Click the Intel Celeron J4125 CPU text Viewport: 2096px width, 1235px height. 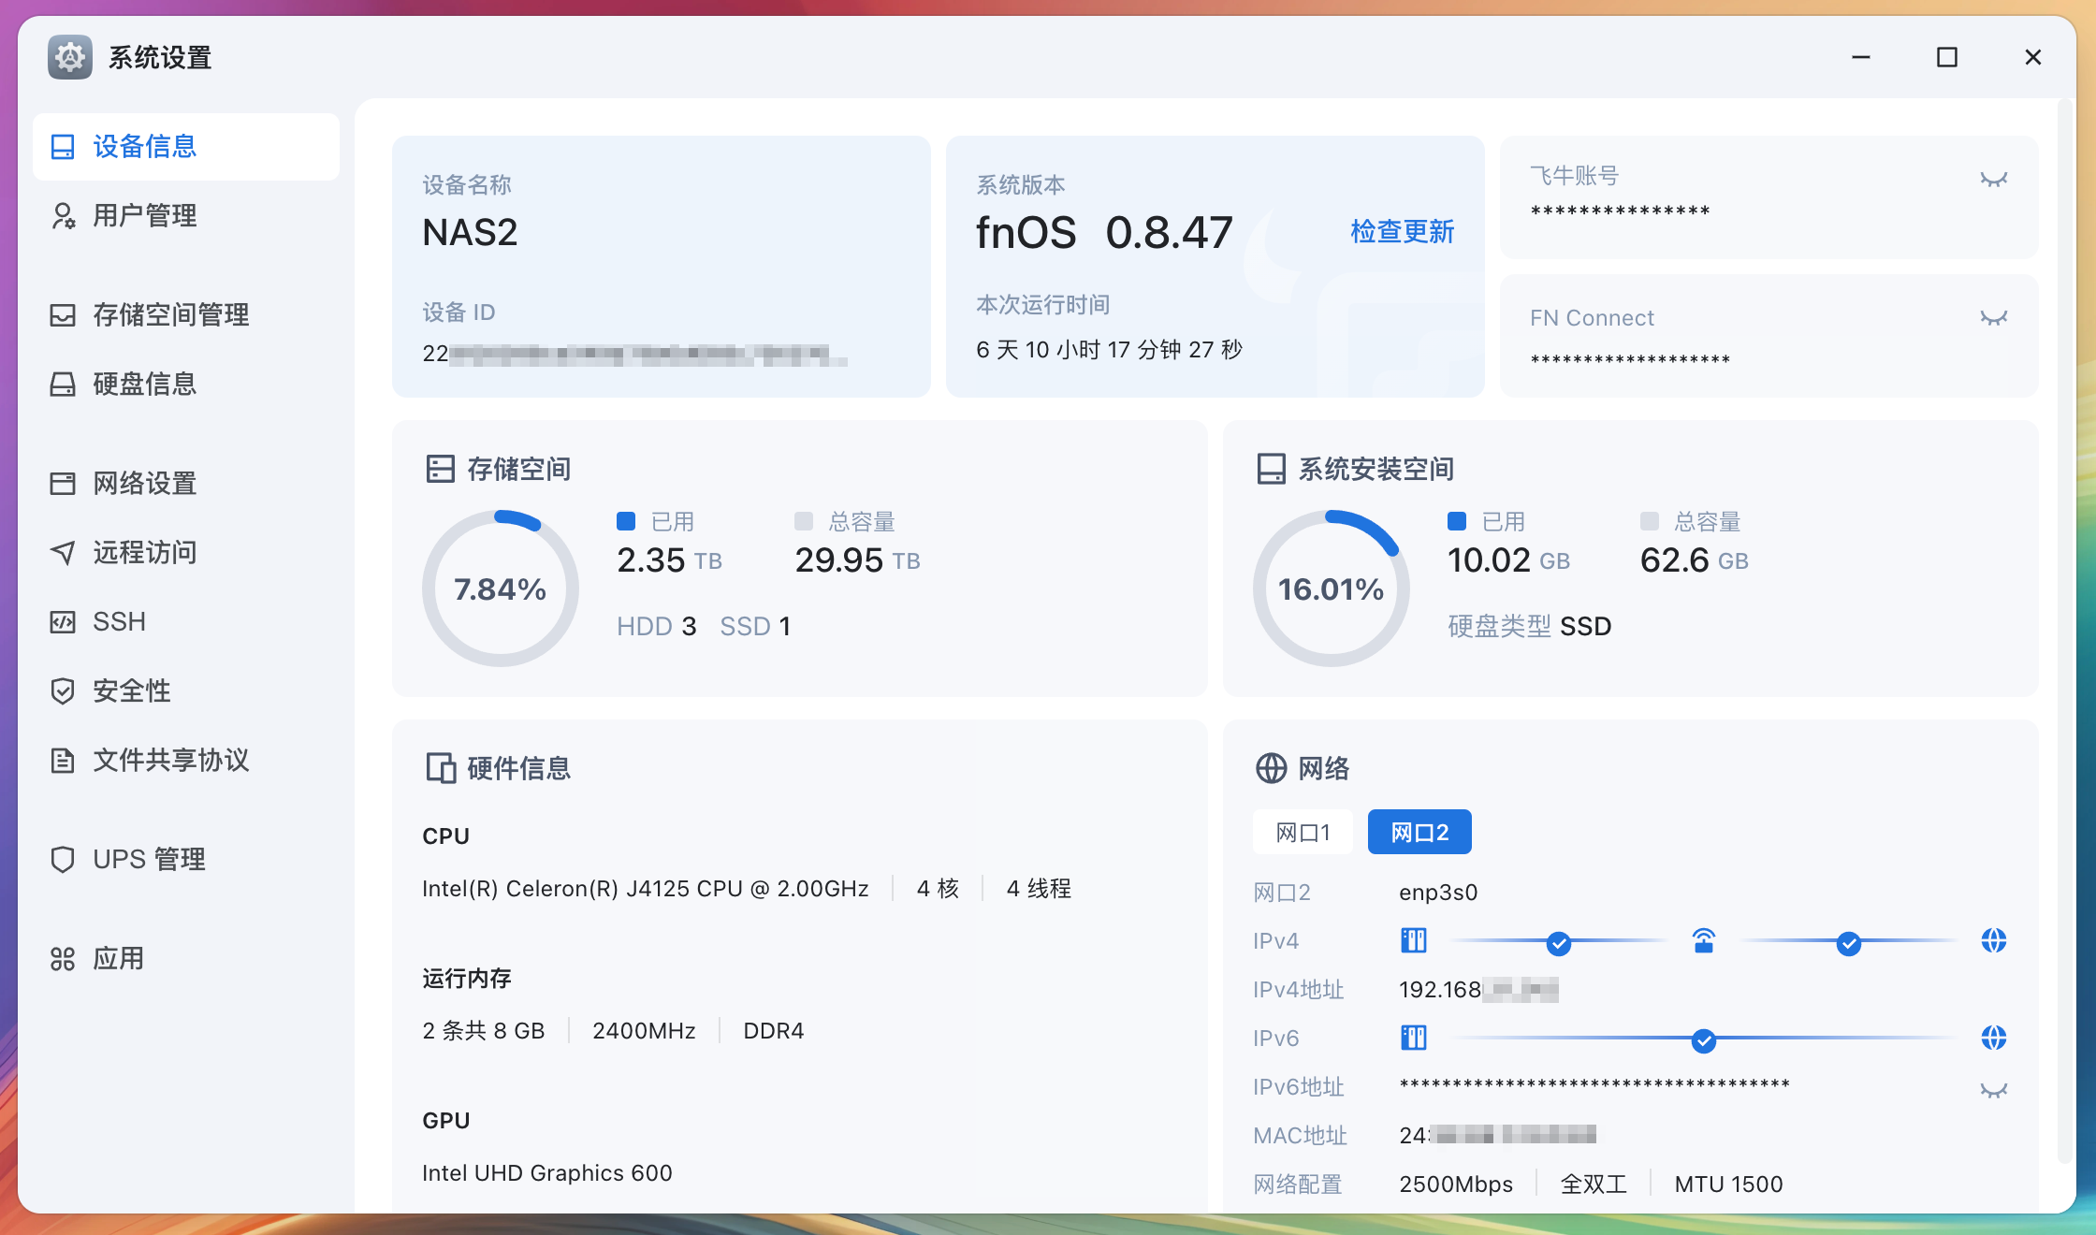click(645, 888)
